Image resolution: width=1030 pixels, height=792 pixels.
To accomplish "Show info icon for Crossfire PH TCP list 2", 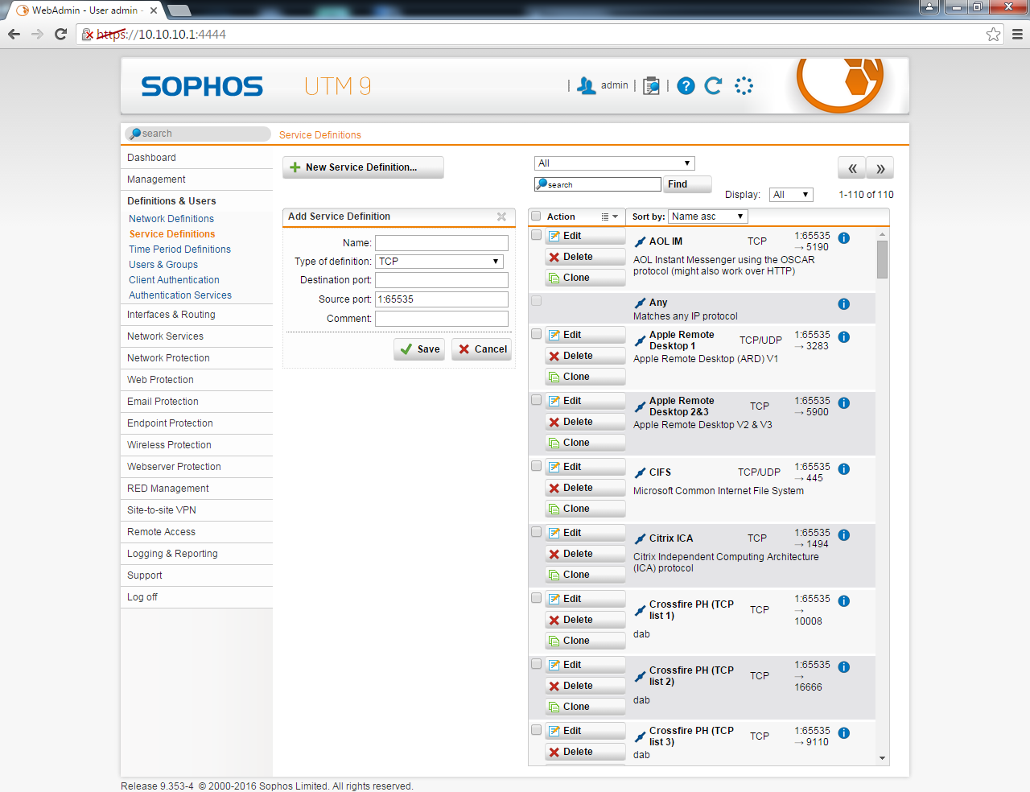I will [x=844, y=667].
